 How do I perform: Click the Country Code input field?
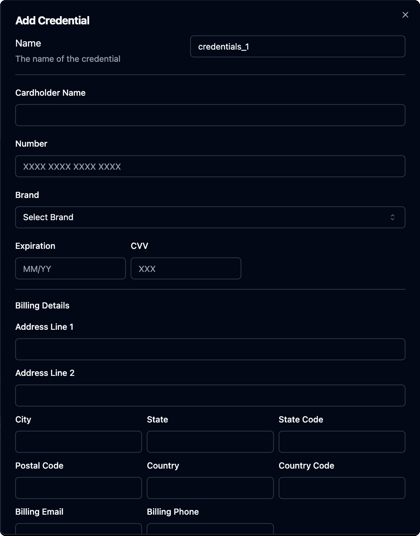point(342,488)
